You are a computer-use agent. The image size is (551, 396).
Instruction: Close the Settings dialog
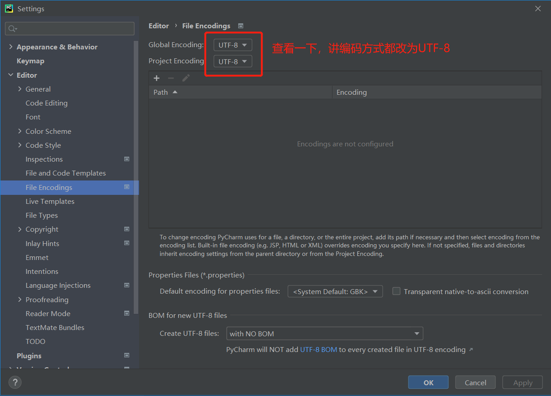pyautogui.click(x=538, y=9)
